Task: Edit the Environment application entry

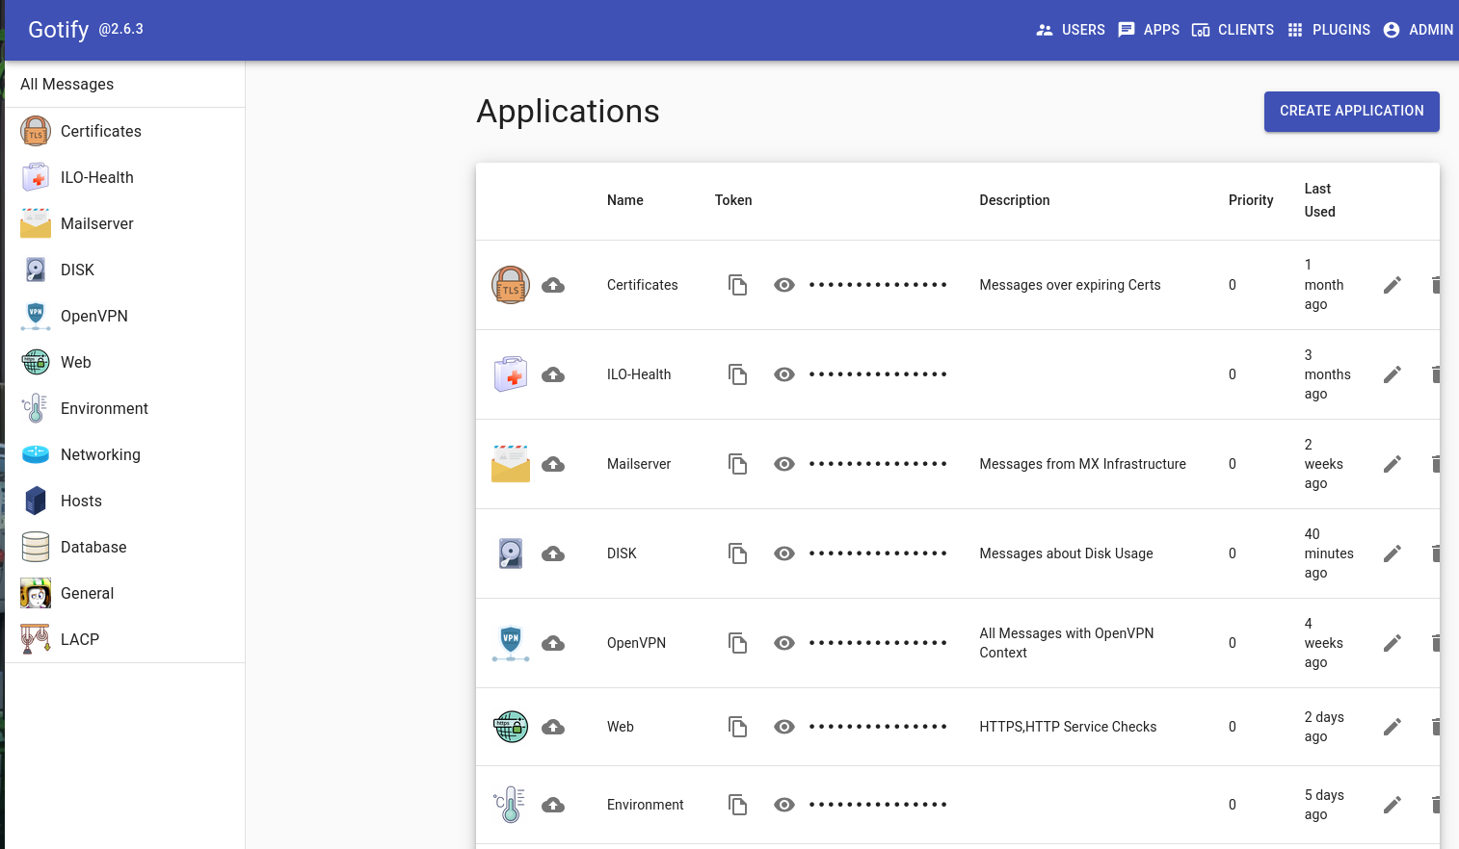Action: coord(1392,805)
